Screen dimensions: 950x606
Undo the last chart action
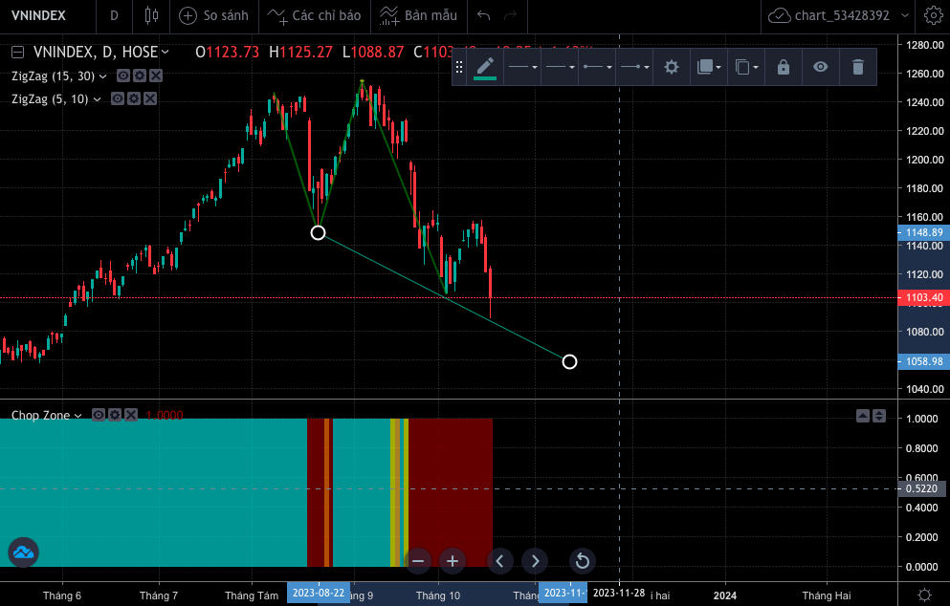tap(483, 15)
